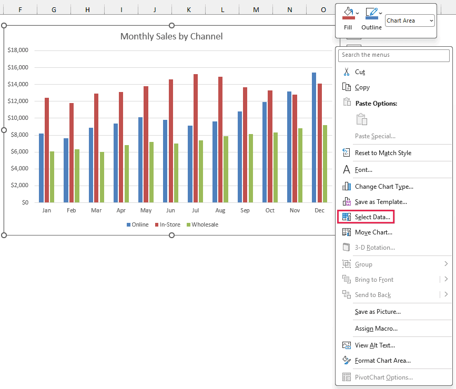Select Save as Template entry
This screenshot has width=456, height=389.
coord(381,202)
